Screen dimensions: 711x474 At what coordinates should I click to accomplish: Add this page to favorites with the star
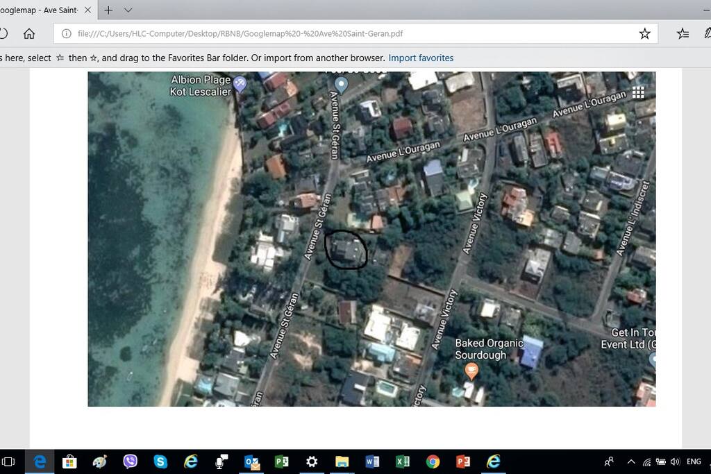pyautogui.click(x=644, y=33)
